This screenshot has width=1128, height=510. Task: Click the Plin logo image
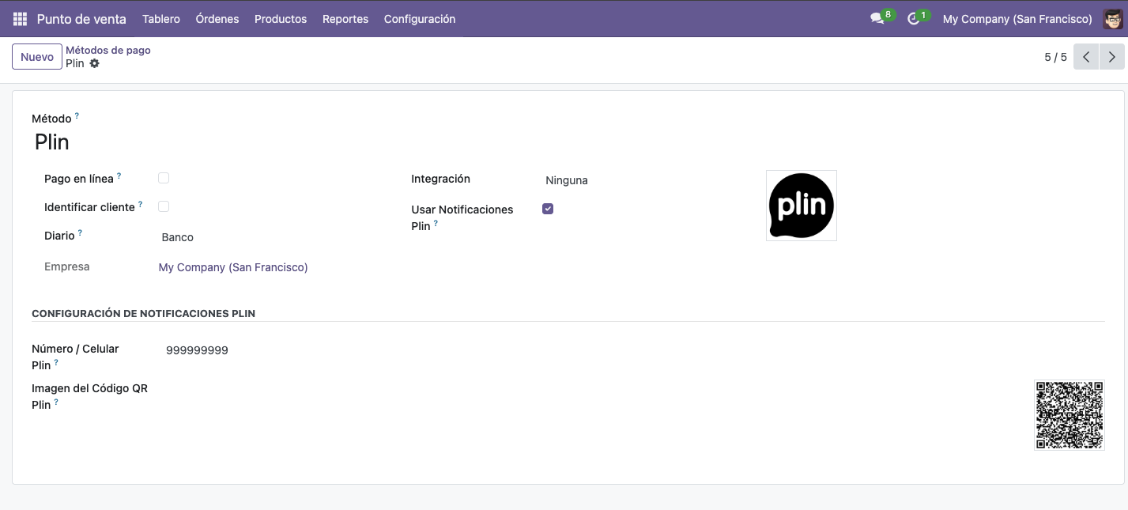tap(802, 206)
